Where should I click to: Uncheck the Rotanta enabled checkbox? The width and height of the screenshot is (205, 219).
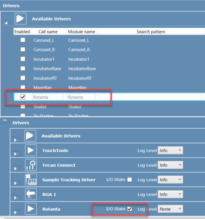23,97
